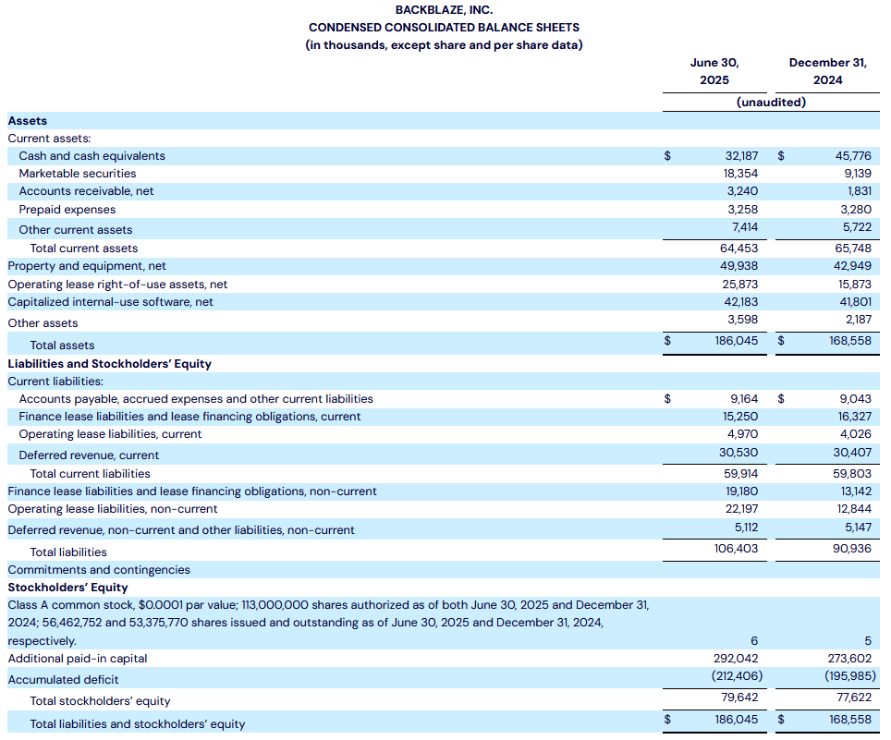Image resolution: width=891 pixels, height=740 pixels.
Task: Select the Accounts receivable, net label
Action: (x=86, y=191)
